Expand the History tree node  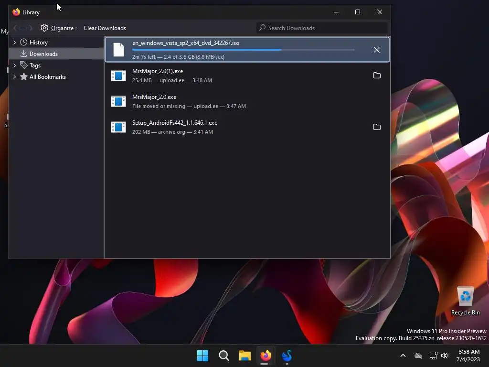(x=14, y=42)
